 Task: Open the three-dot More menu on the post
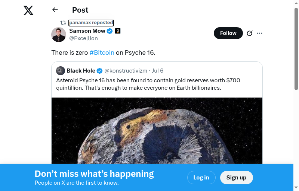coord(259,33)
